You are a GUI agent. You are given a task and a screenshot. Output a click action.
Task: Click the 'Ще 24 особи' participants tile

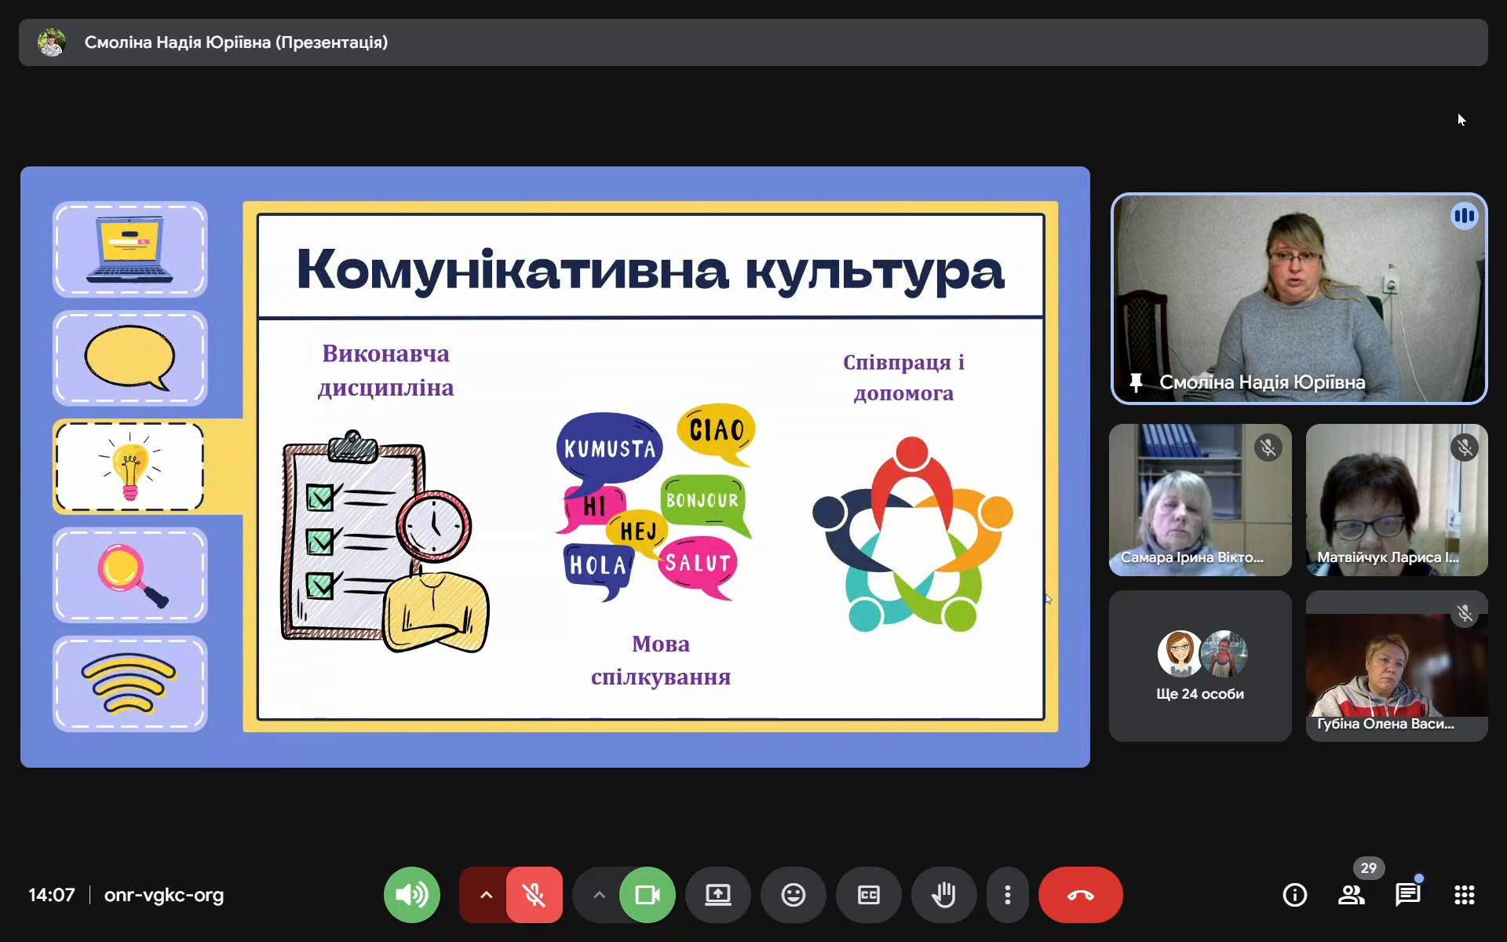(1199, 666)
